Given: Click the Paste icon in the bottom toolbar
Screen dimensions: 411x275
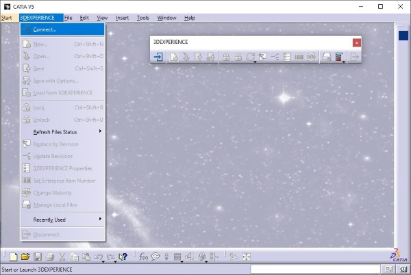Looking at the screenshot, I should [x=86, y=257].
